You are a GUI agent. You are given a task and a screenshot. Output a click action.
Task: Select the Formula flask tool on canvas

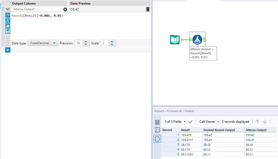[x=197, y=40]
